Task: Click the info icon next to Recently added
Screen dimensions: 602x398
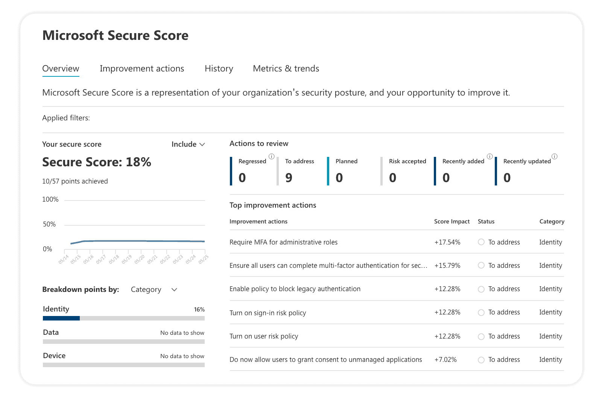Action: click(x=490, y=155)
